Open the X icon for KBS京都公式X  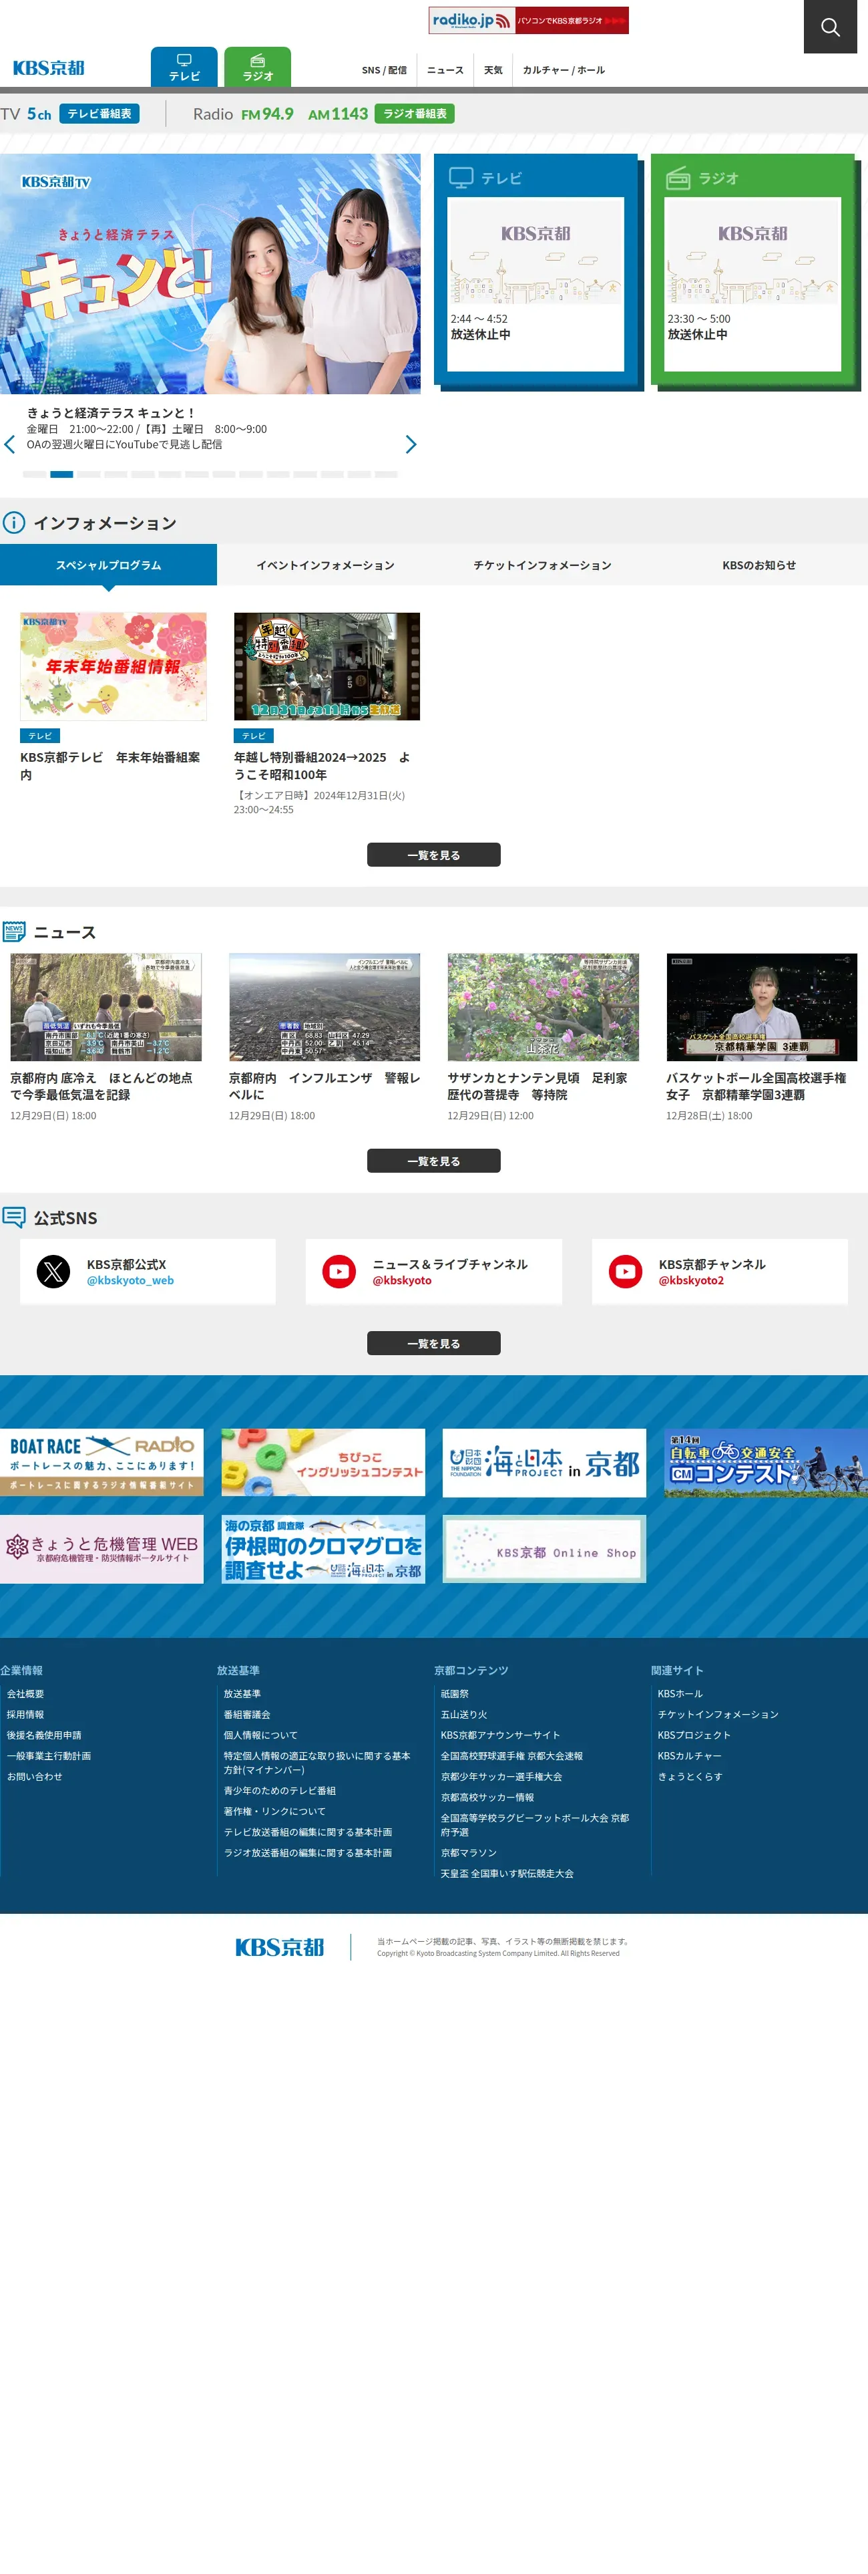tap(53, 1272)
